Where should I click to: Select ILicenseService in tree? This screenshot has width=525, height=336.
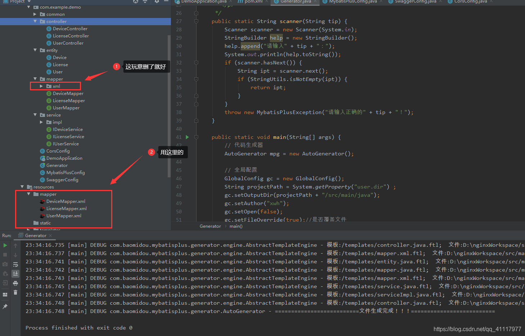(68, 137)
